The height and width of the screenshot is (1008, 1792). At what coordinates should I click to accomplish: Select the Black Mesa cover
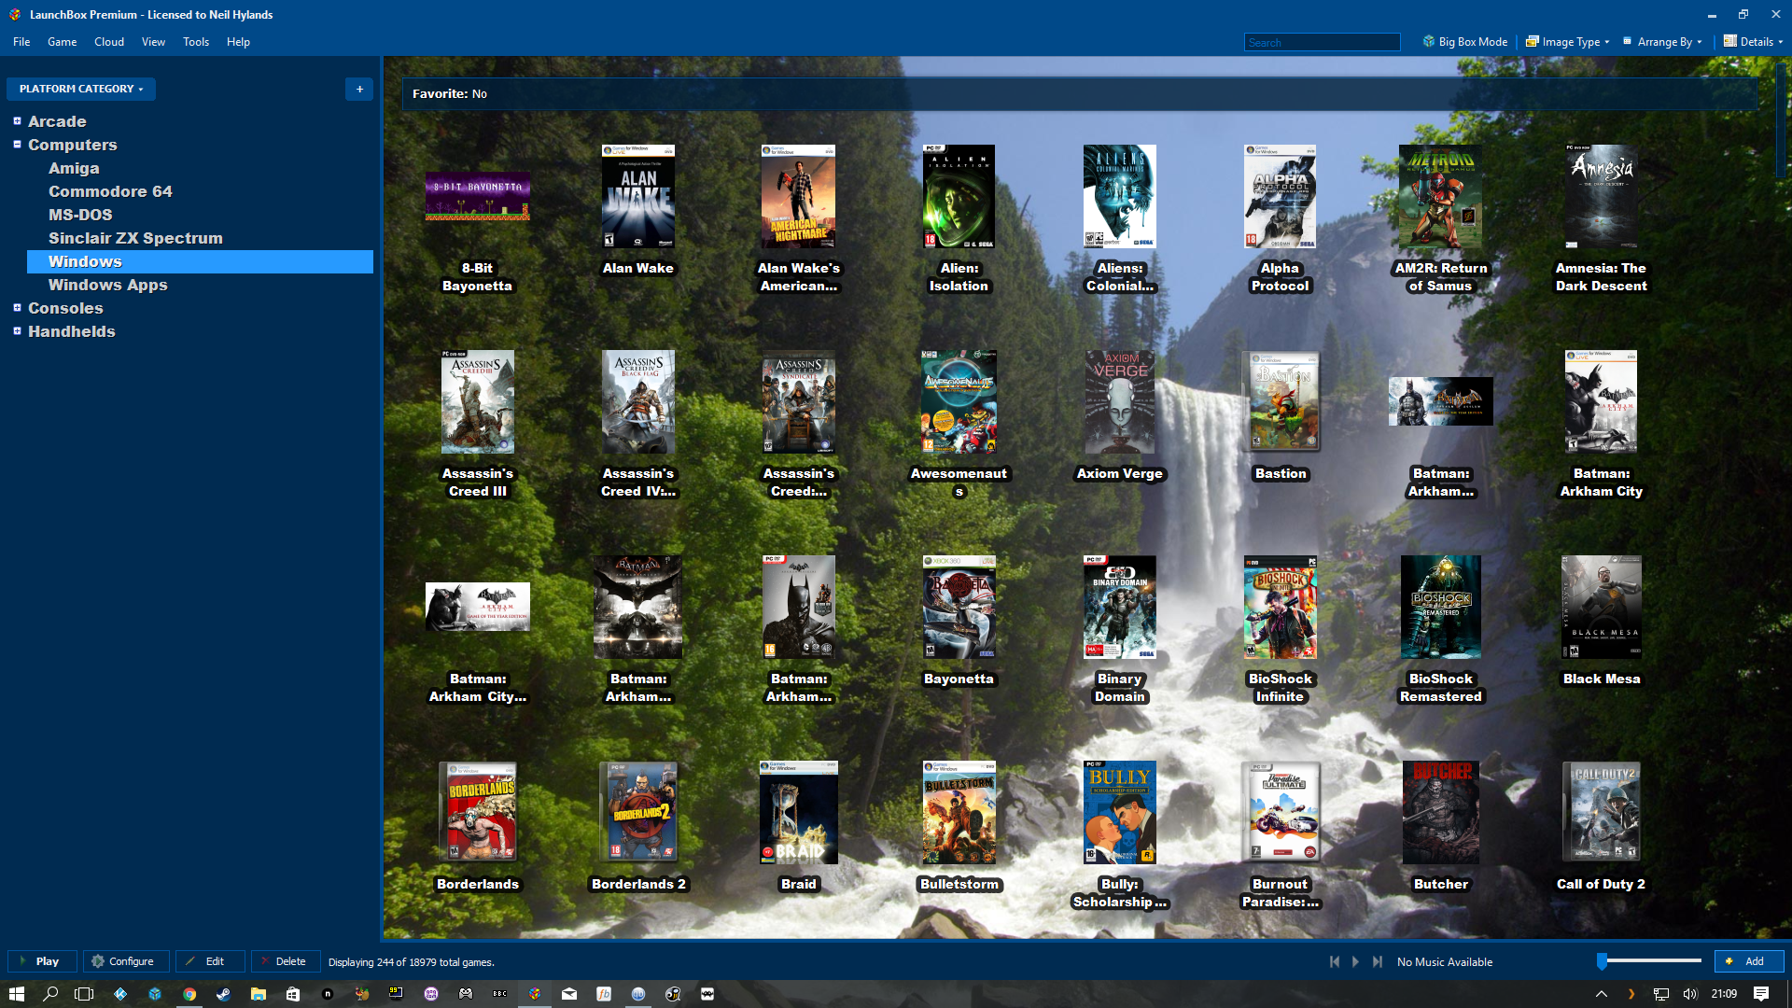coord(1602,607)
